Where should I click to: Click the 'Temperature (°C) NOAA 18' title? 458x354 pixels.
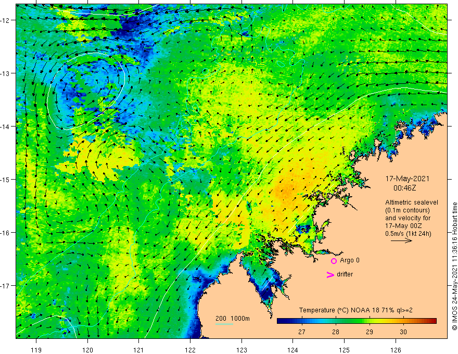pyautogui.click(x=339, y=310)
